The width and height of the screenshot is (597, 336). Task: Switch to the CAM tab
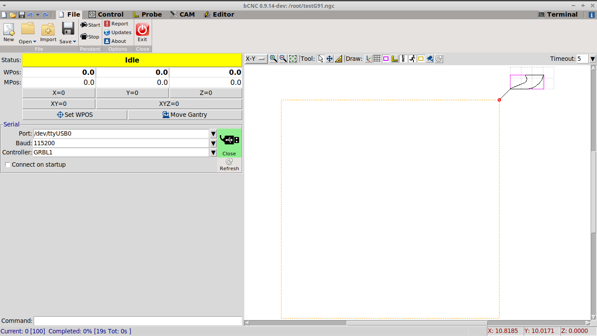coord(183,14)
